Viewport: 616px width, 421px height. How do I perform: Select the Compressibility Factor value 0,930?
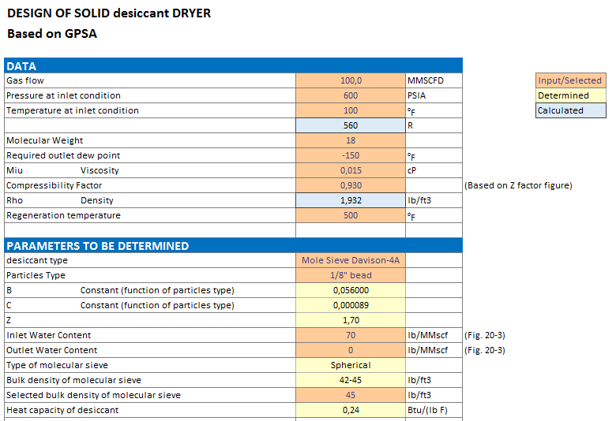tap(351, 185)
